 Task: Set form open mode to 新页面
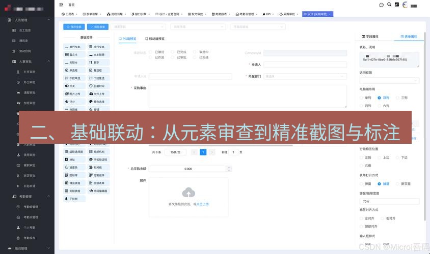(x=397, y=184)
